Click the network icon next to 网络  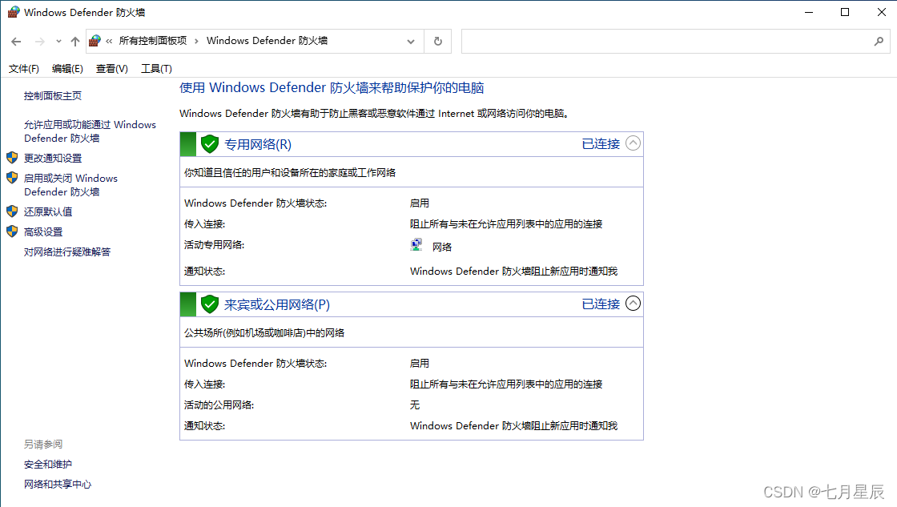416,245
